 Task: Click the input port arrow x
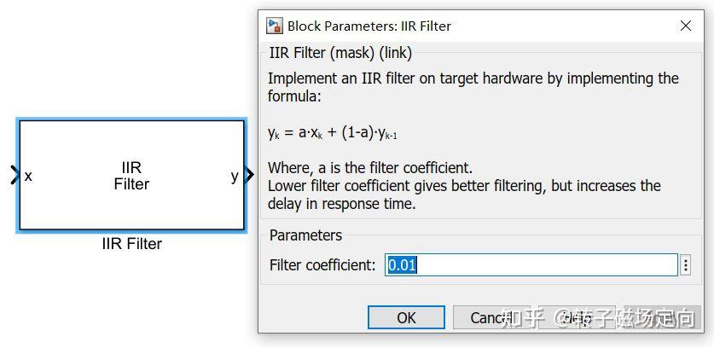pyautogui.click(x=14, y=176)
